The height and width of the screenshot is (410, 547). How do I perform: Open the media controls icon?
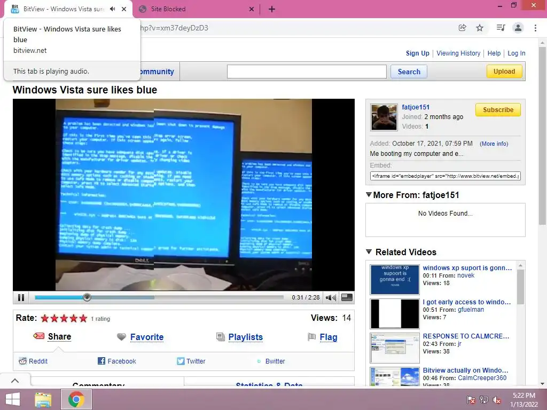click(501, 28)
